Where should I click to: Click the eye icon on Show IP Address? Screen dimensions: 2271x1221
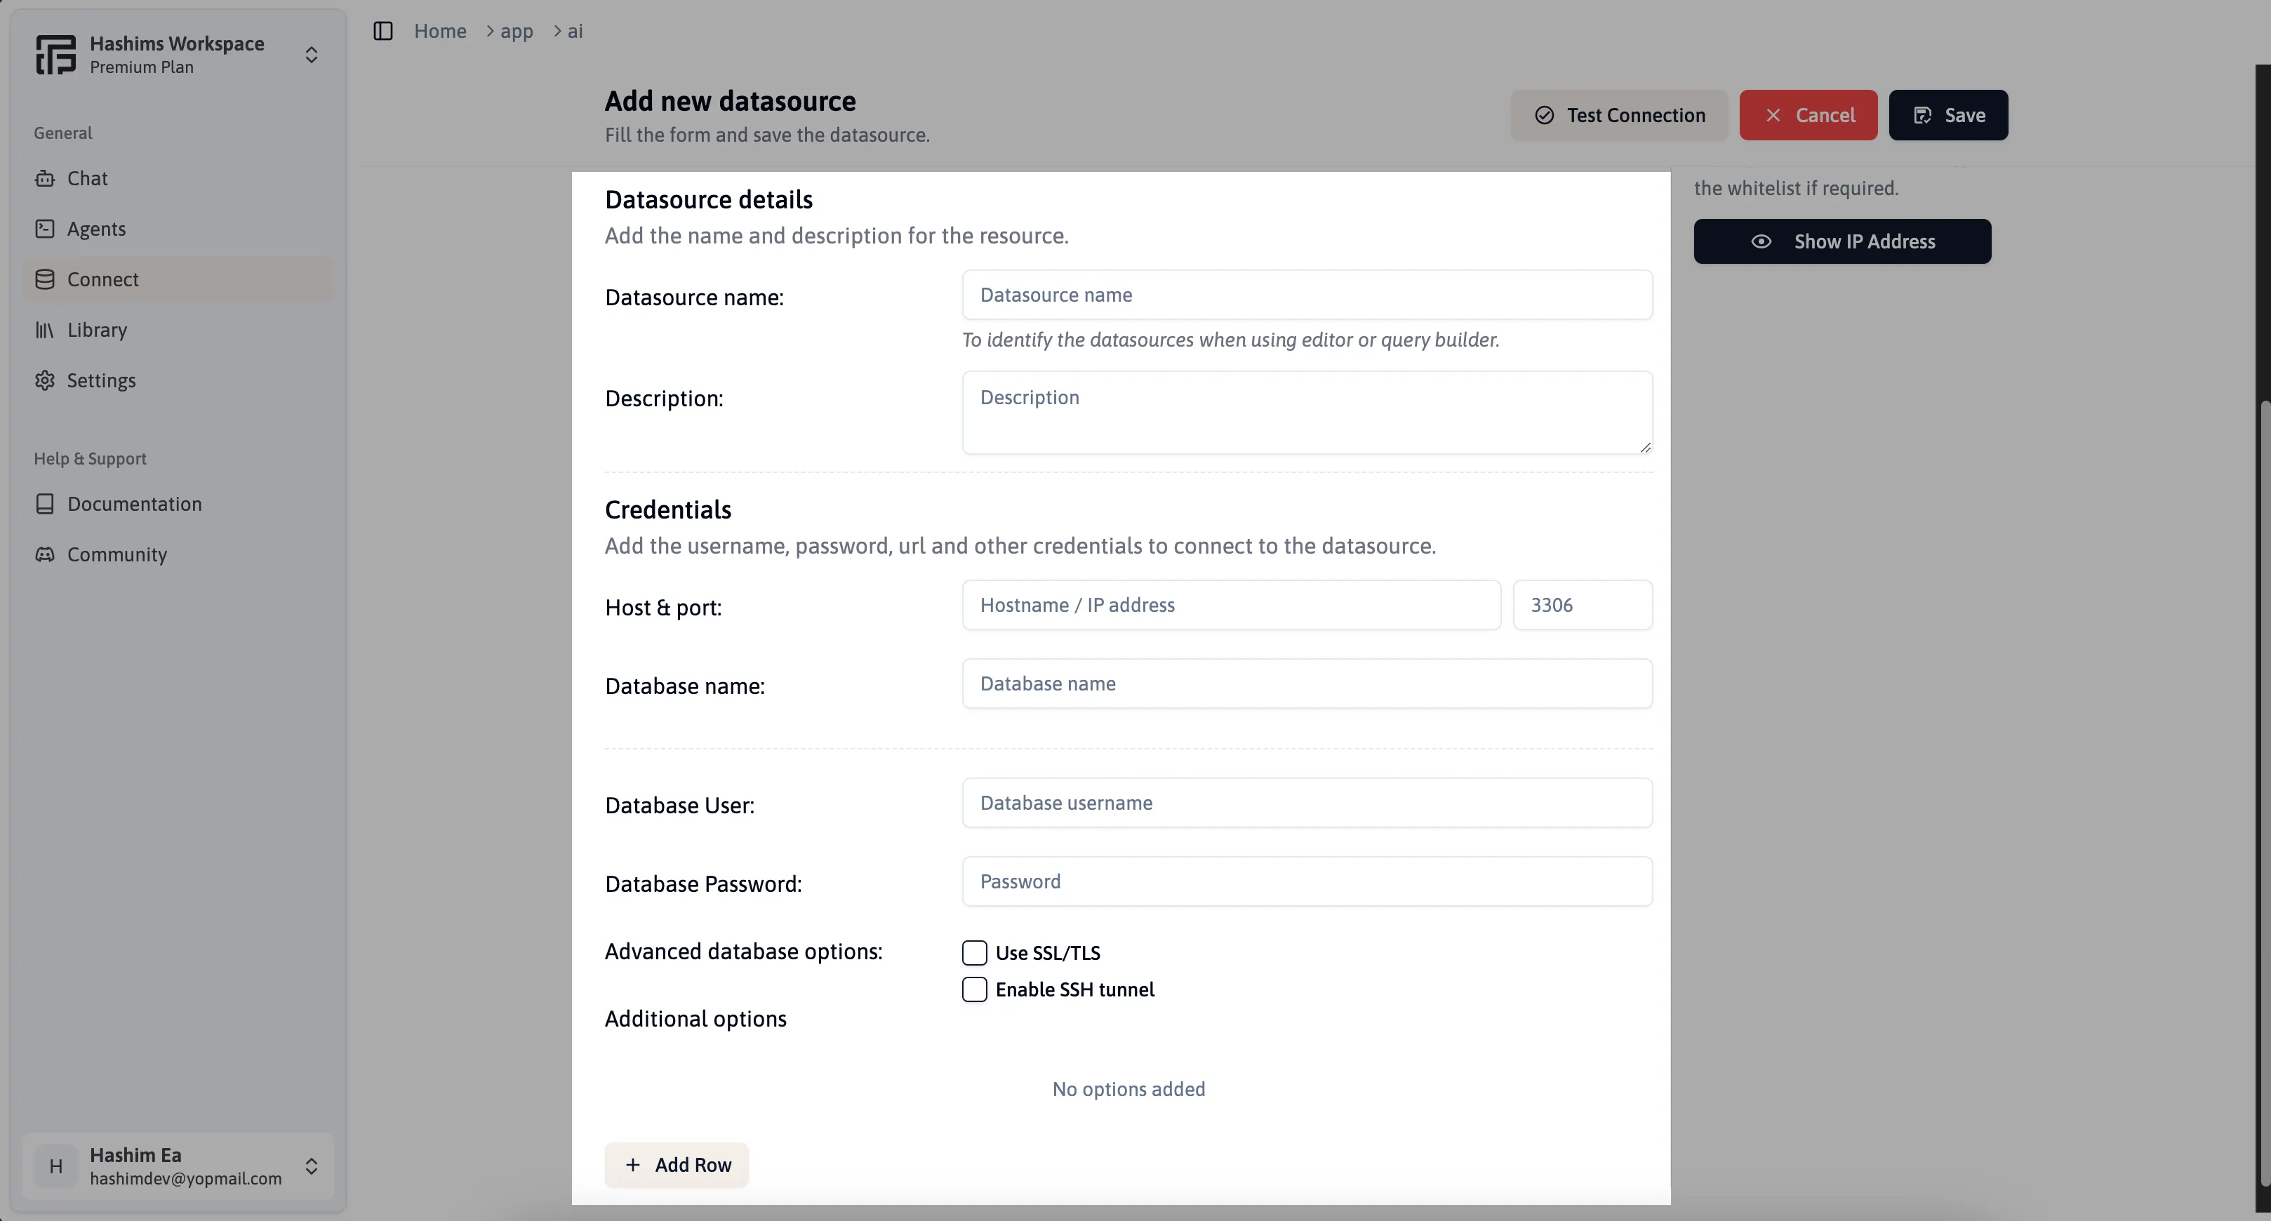[x=1761, y=241]
